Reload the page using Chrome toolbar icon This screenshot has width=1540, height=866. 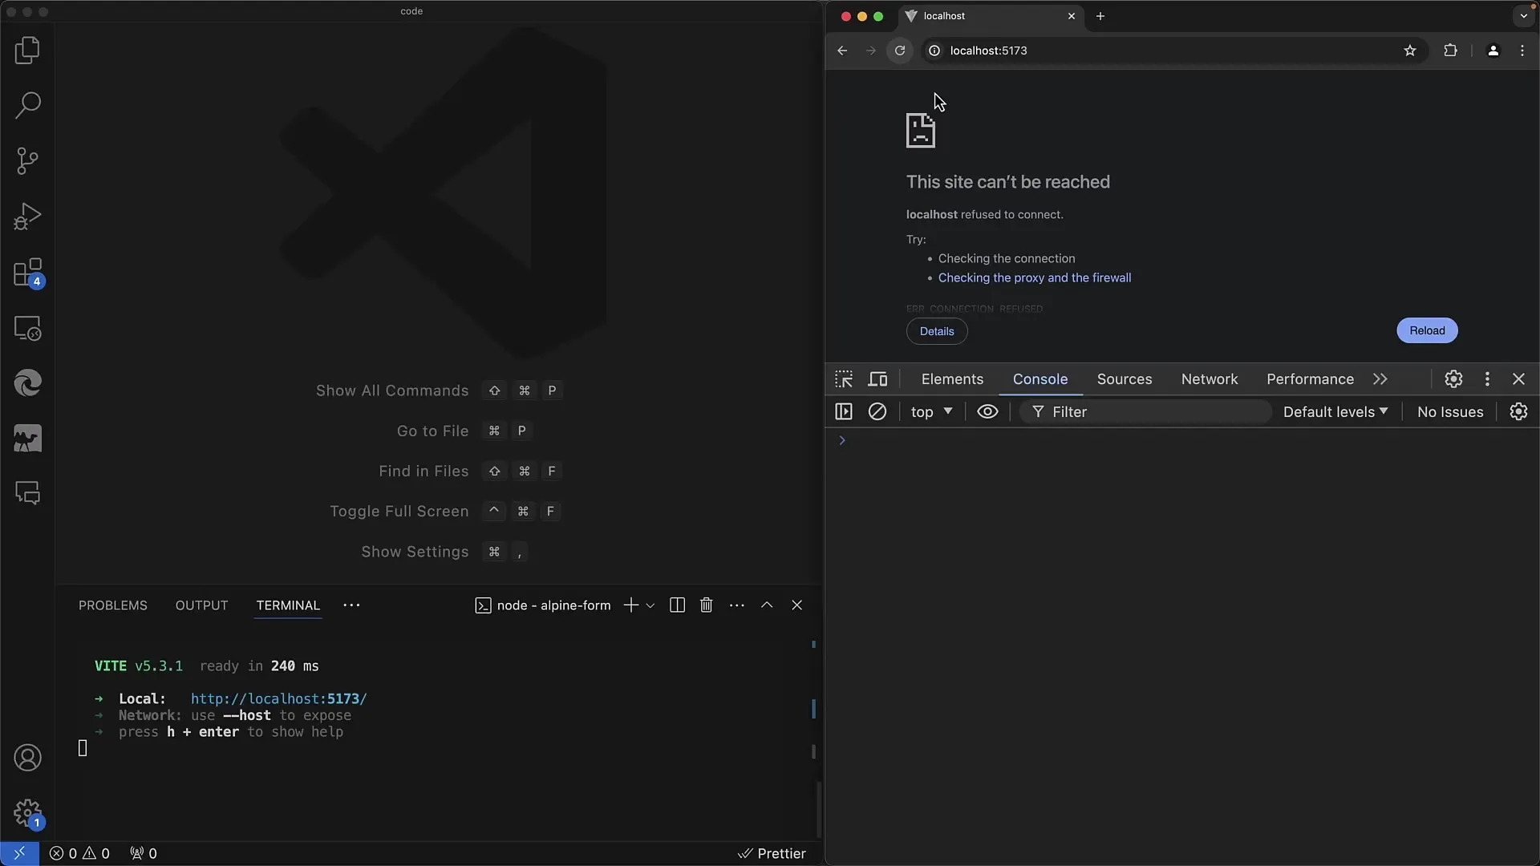[x=900, y=51]
